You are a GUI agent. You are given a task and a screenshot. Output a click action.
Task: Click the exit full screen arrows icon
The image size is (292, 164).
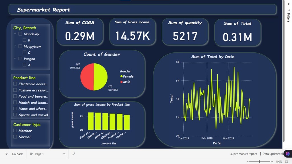click(x=74, y=154)
